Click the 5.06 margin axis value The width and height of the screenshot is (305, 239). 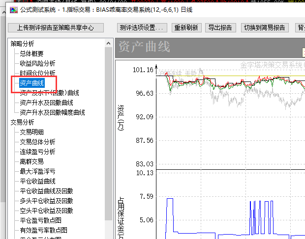click(147, 220)
